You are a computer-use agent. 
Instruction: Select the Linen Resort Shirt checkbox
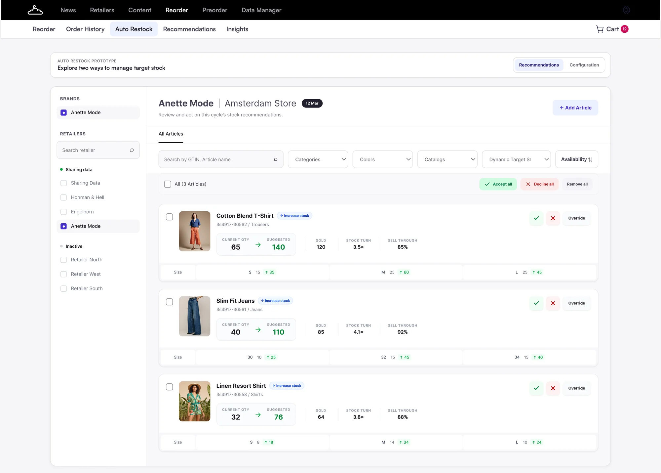click(169, 387)
